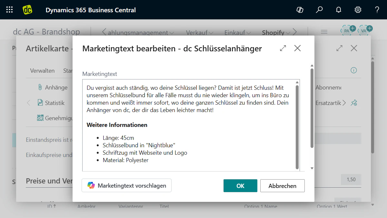The image size is (387, 218).
Task: Go back with the left chevron by Statistik
Action: (x=29, y=103)
